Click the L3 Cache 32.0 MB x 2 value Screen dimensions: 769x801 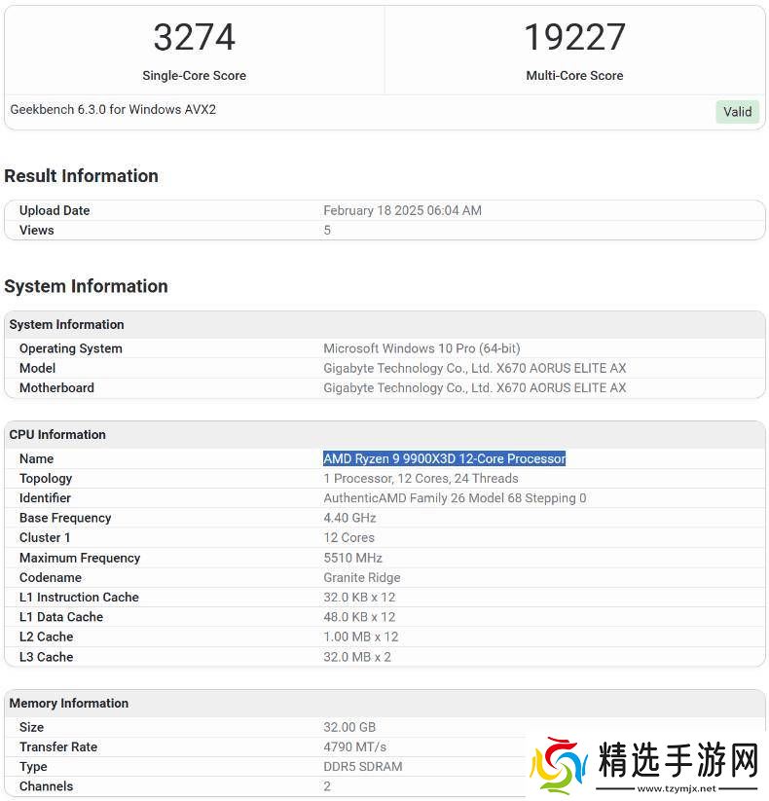point(357,657)
